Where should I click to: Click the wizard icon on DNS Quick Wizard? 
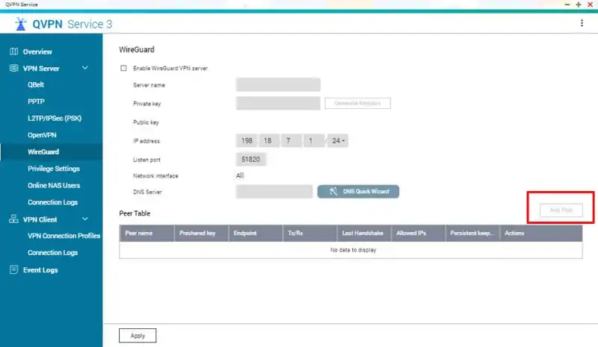[x=333, y=191]
